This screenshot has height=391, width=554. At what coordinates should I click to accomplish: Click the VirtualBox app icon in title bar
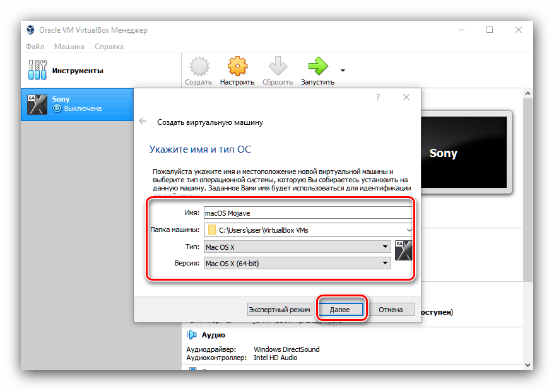[31, 30]
